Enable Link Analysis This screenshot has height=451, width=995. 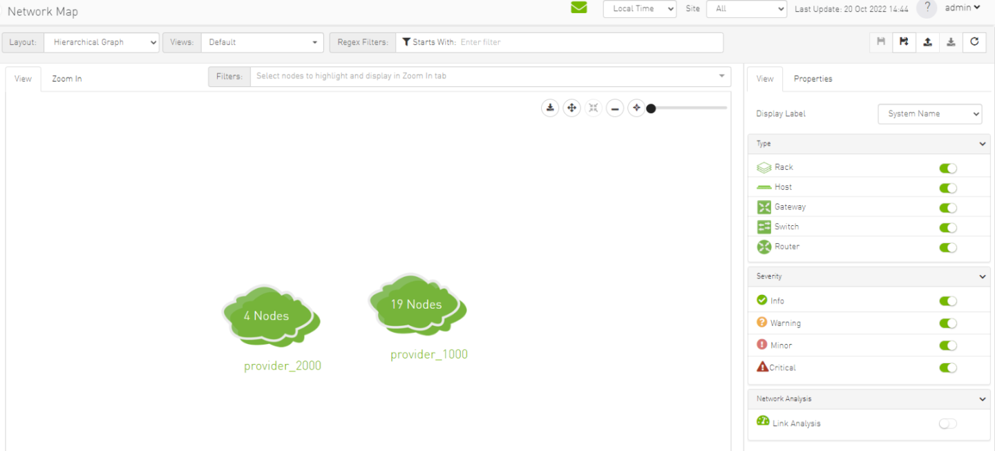pyautogui.click(x=947, y=423)
